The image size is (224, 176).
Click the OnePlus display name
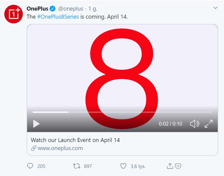tap(37, 9)
